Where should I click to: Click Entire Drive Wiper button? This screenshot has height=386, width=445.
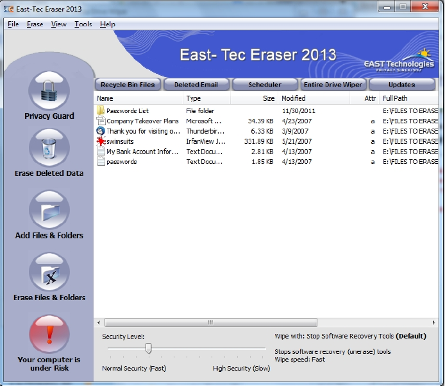[333, 84]
